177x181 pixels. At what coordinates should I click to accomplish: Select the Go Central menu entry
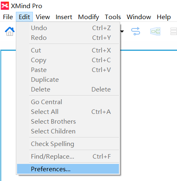point(68,102)
